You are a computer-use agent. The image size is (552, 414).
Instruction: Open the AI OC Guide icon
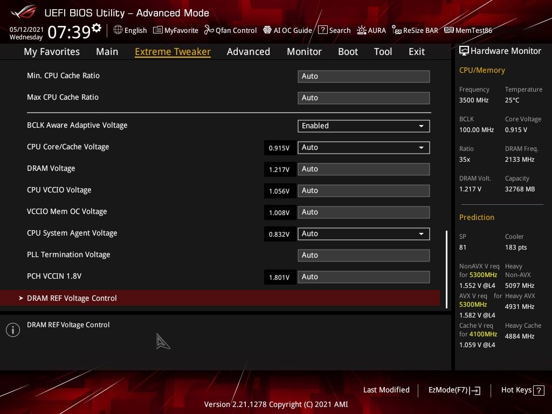point(267,30)
